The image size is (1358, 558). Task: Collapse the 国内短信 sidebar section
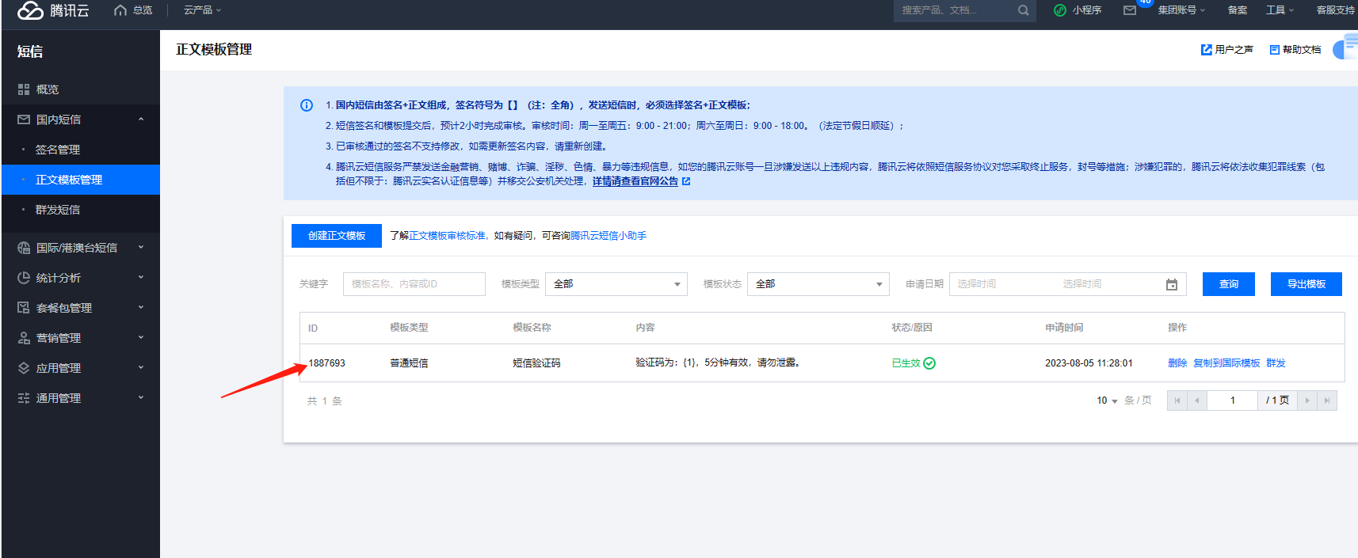coord(81,120)
